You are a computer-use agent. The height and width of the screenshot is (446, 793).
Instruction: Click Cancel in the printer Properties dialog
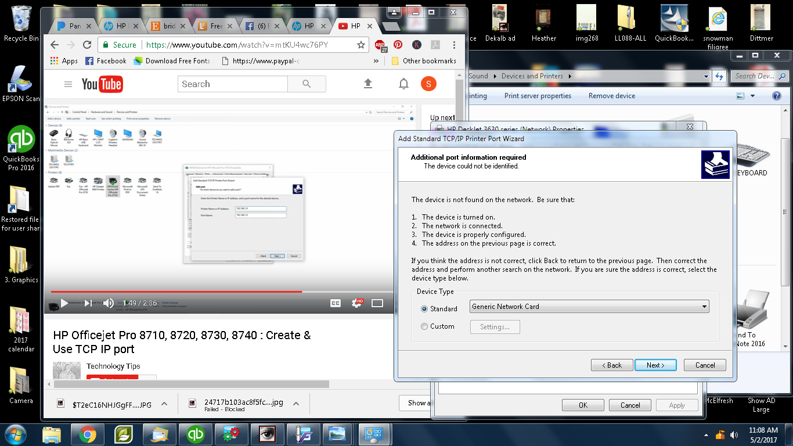630,405
